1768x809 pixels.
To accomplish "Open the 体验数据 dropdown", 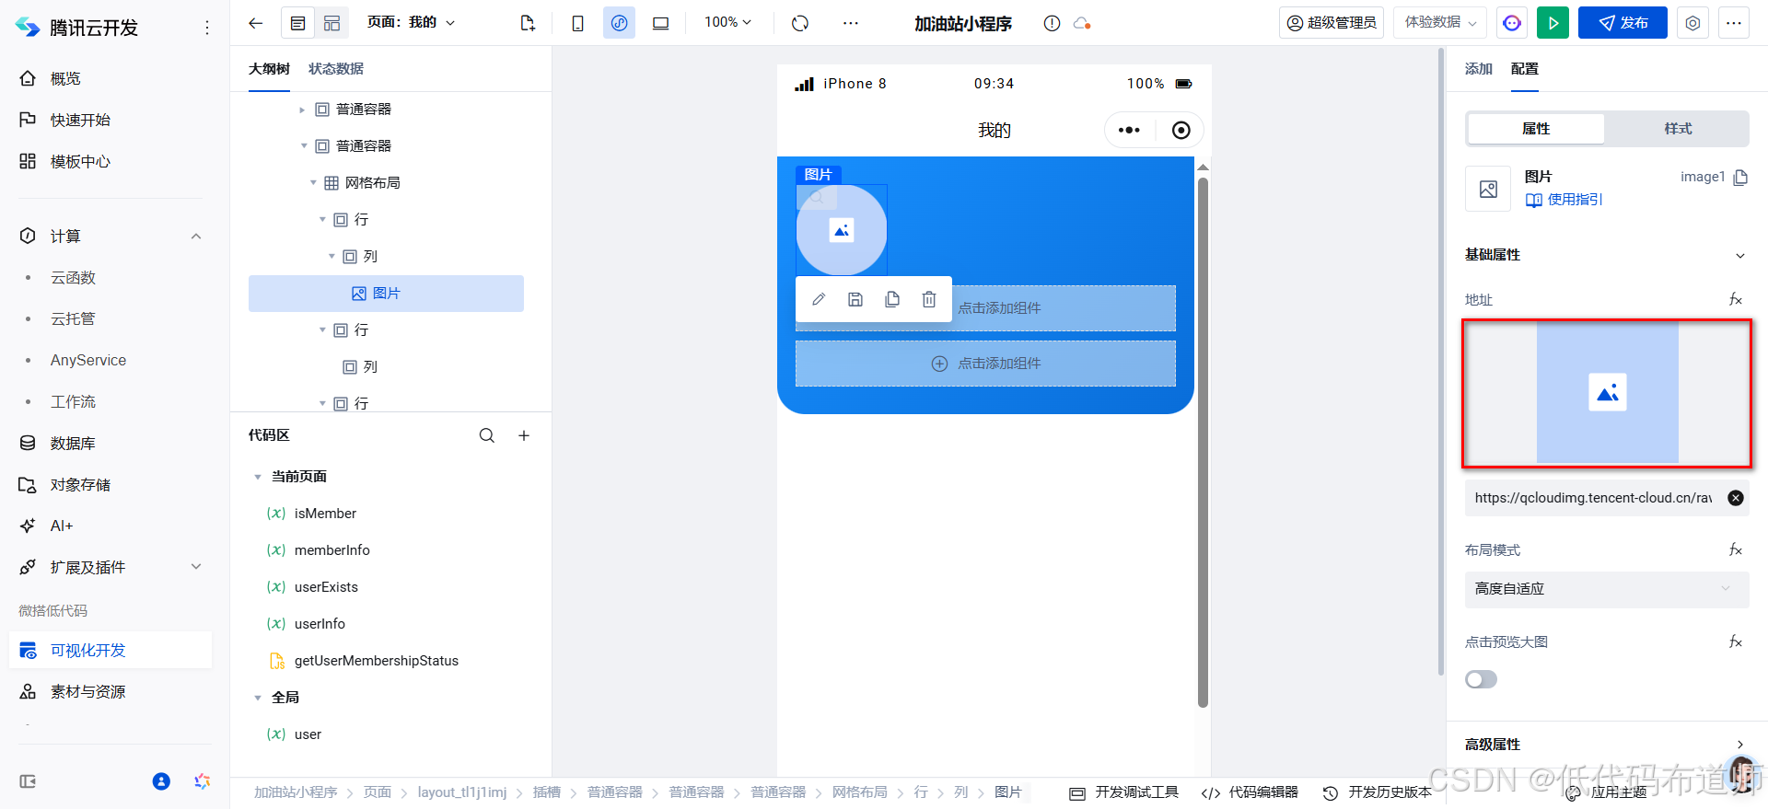I will coord(1441,23).
